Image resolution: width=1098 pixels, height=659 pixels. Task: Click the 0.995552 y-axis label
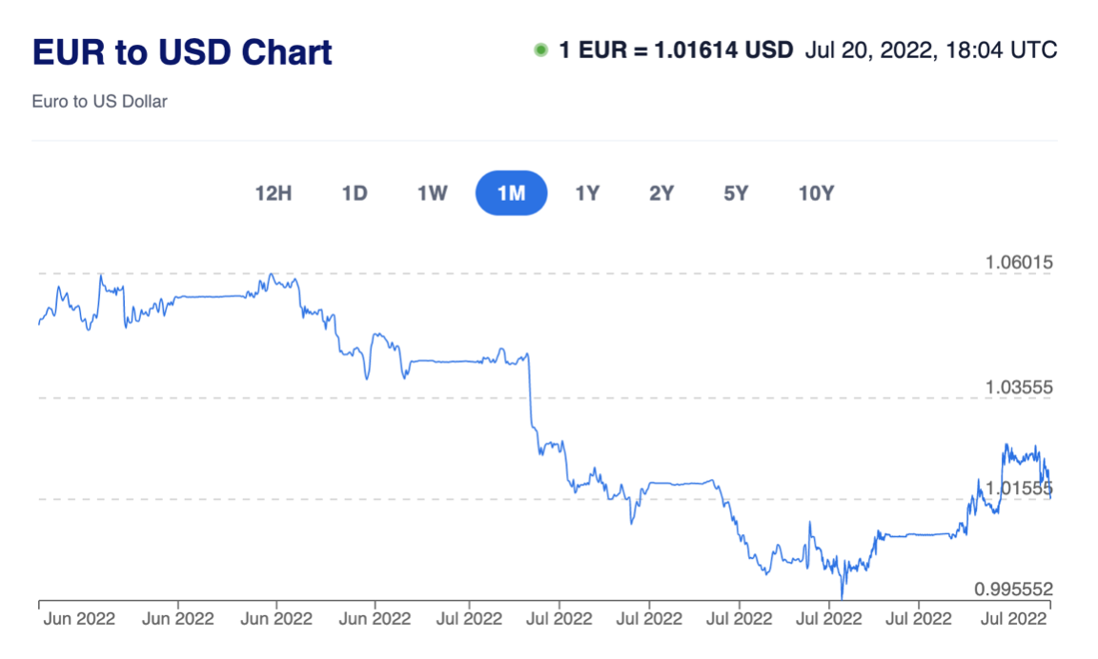(x=1012, y=589)
